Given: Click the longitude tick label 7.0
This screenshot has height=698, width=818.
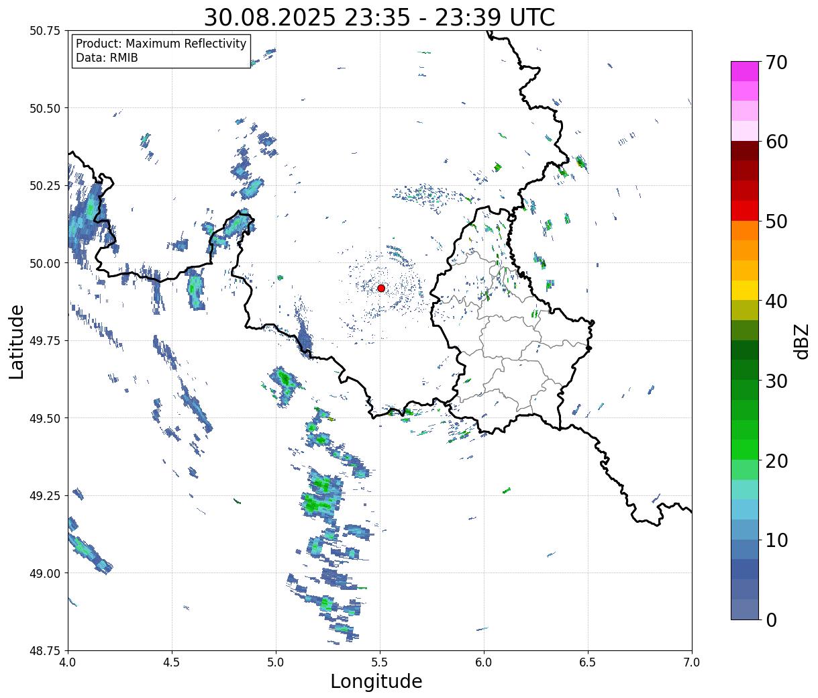Looking at the screenshot, I should click(x=692, y=662).
